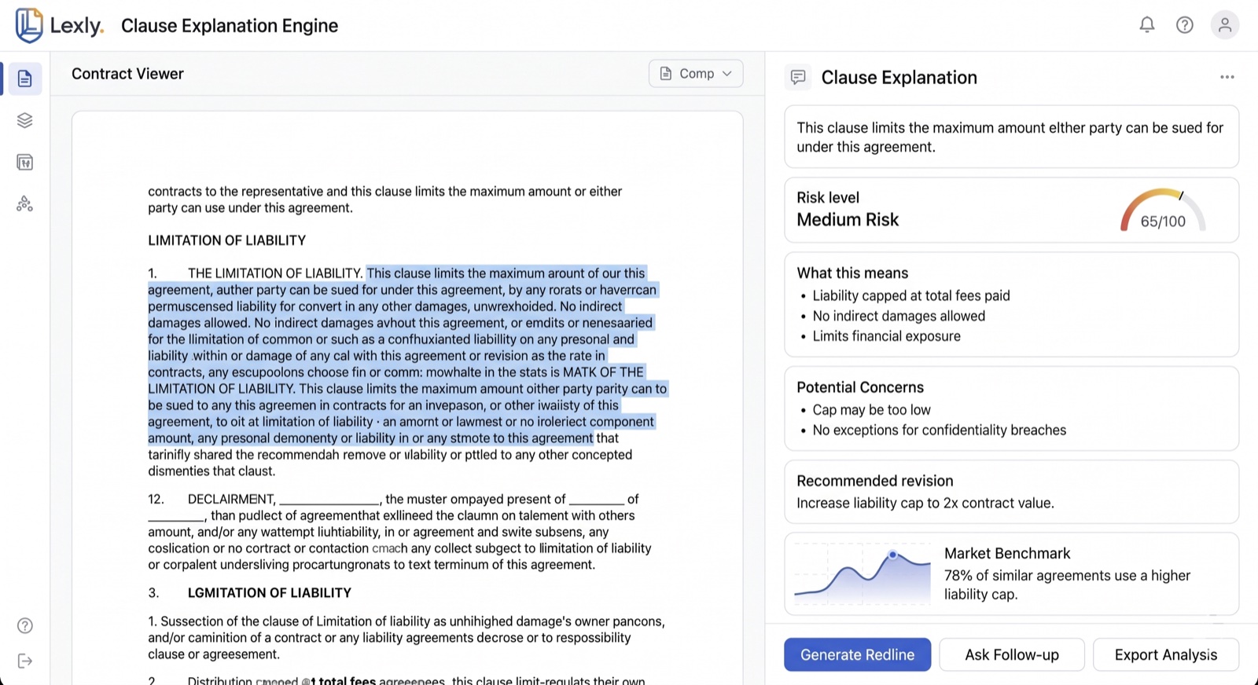
Task: Click the 'Clause Explanation Engine' title
Action: click(x=230, y=26)
